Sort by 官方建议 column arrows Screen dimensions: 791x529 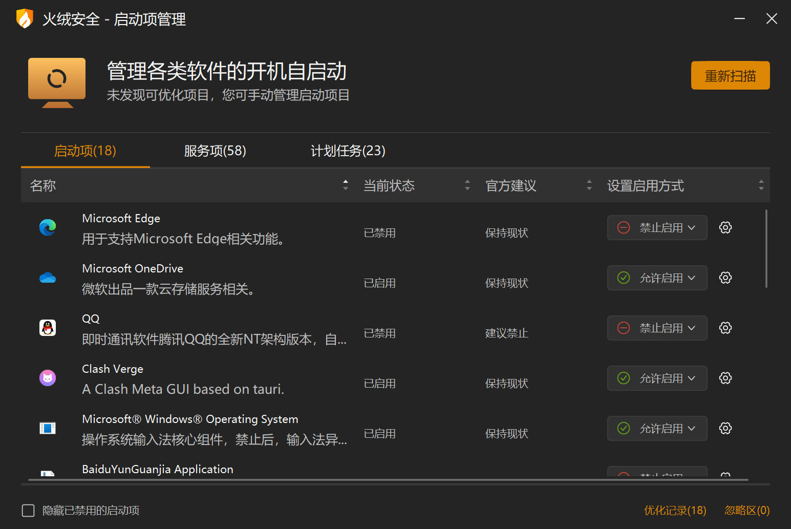pos(589,185)
